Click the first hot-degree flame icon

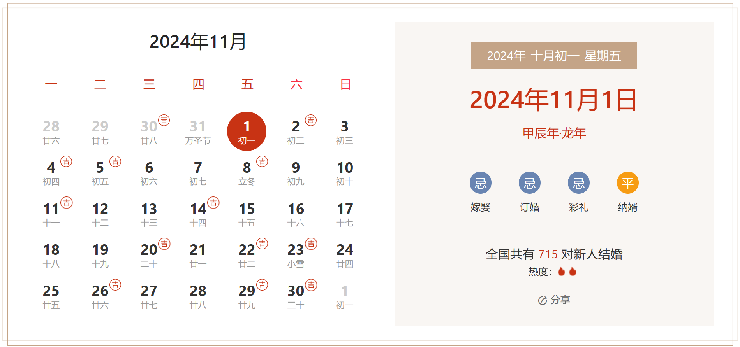pos(561,272)
